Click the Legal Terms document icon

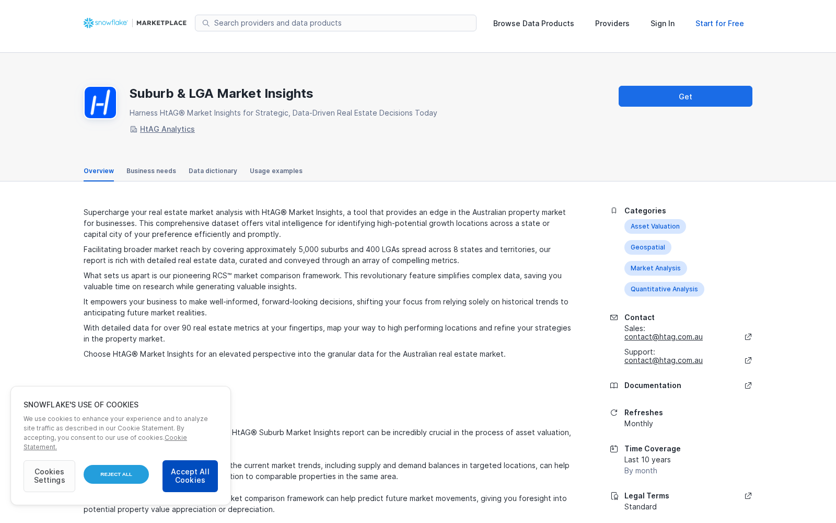[614, 496]
